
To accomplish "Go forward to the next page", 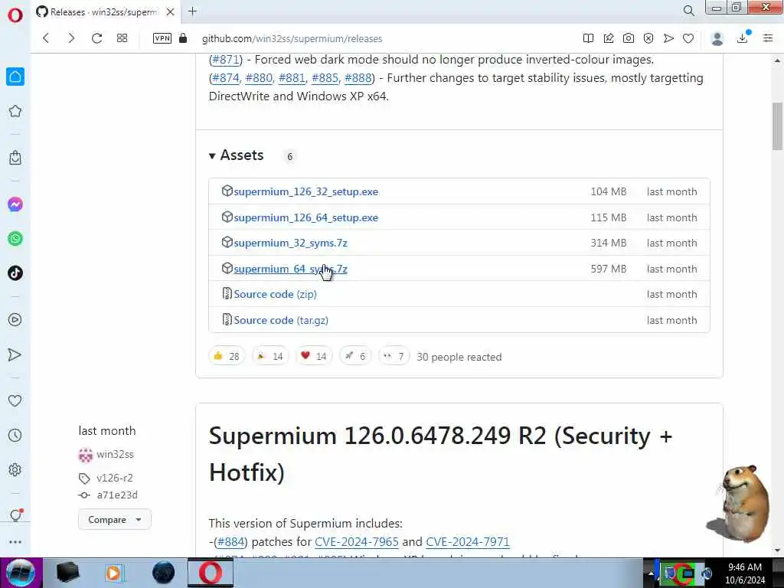I will (x=71, y=38).
